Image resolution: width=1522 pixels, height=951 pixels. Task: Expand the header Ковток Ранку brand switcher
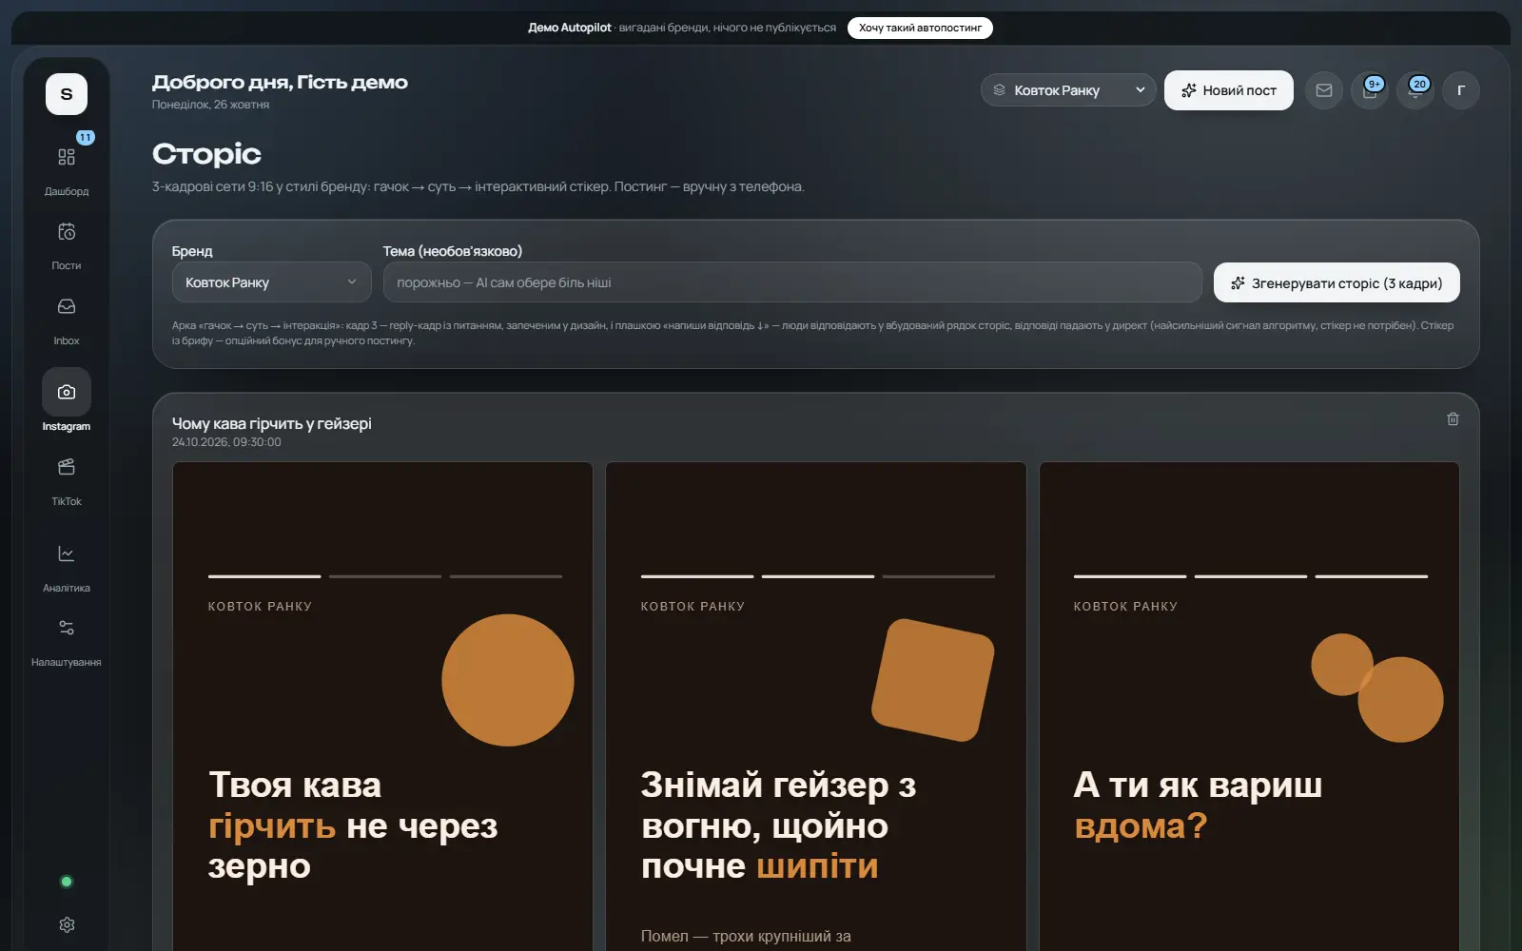pos(1068,90)
